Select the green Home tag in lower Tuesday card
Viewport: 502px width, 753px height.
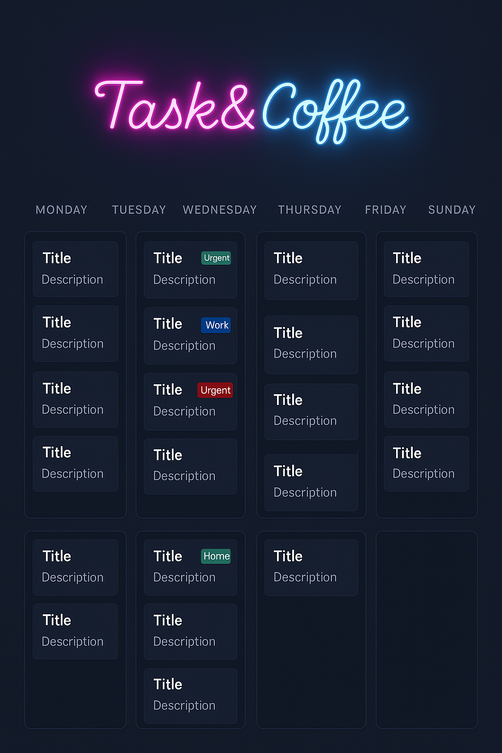pyautogui.click(x=216, y=556)
